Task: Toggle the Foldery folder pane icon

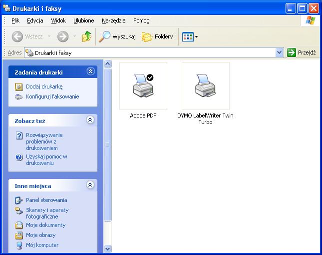Action: 147,37
